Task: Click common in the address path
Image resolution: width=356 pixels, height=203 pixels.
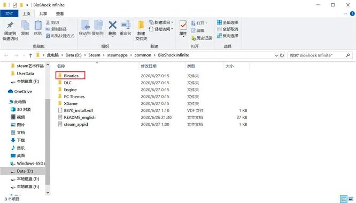Action: coord(143,55)
